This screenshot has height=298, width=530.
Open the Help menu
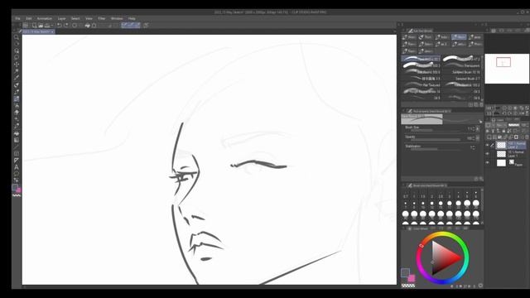click(x=132, y=18)
